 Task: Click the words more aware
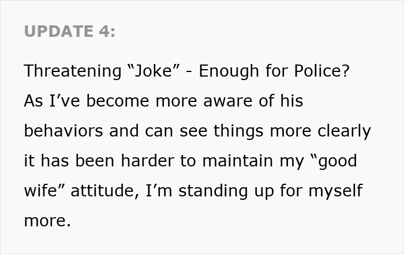[204, 101]
